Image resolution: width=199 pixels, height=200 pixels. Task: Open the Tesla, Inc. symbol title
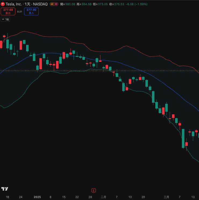[27, 4]
